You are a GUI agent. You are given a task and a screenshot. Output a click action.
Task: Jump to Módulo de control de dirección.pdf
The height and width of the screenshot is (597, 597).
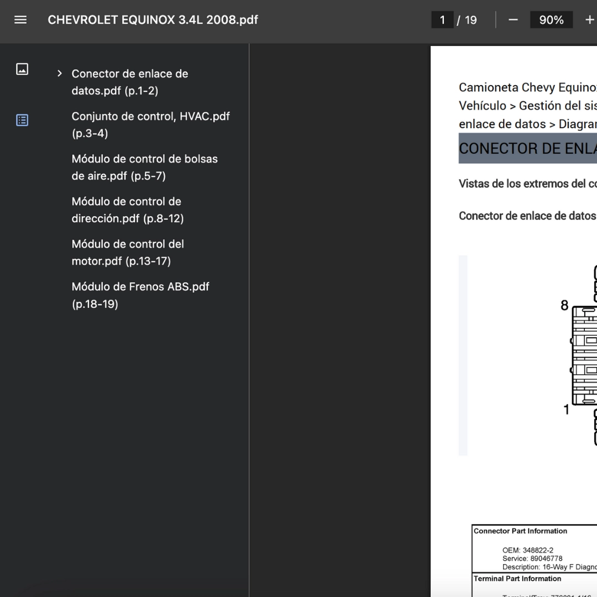(x=127, y=210)
